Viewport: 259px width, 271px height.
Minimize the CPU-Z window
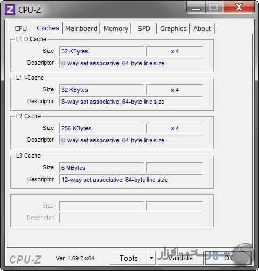196,7
